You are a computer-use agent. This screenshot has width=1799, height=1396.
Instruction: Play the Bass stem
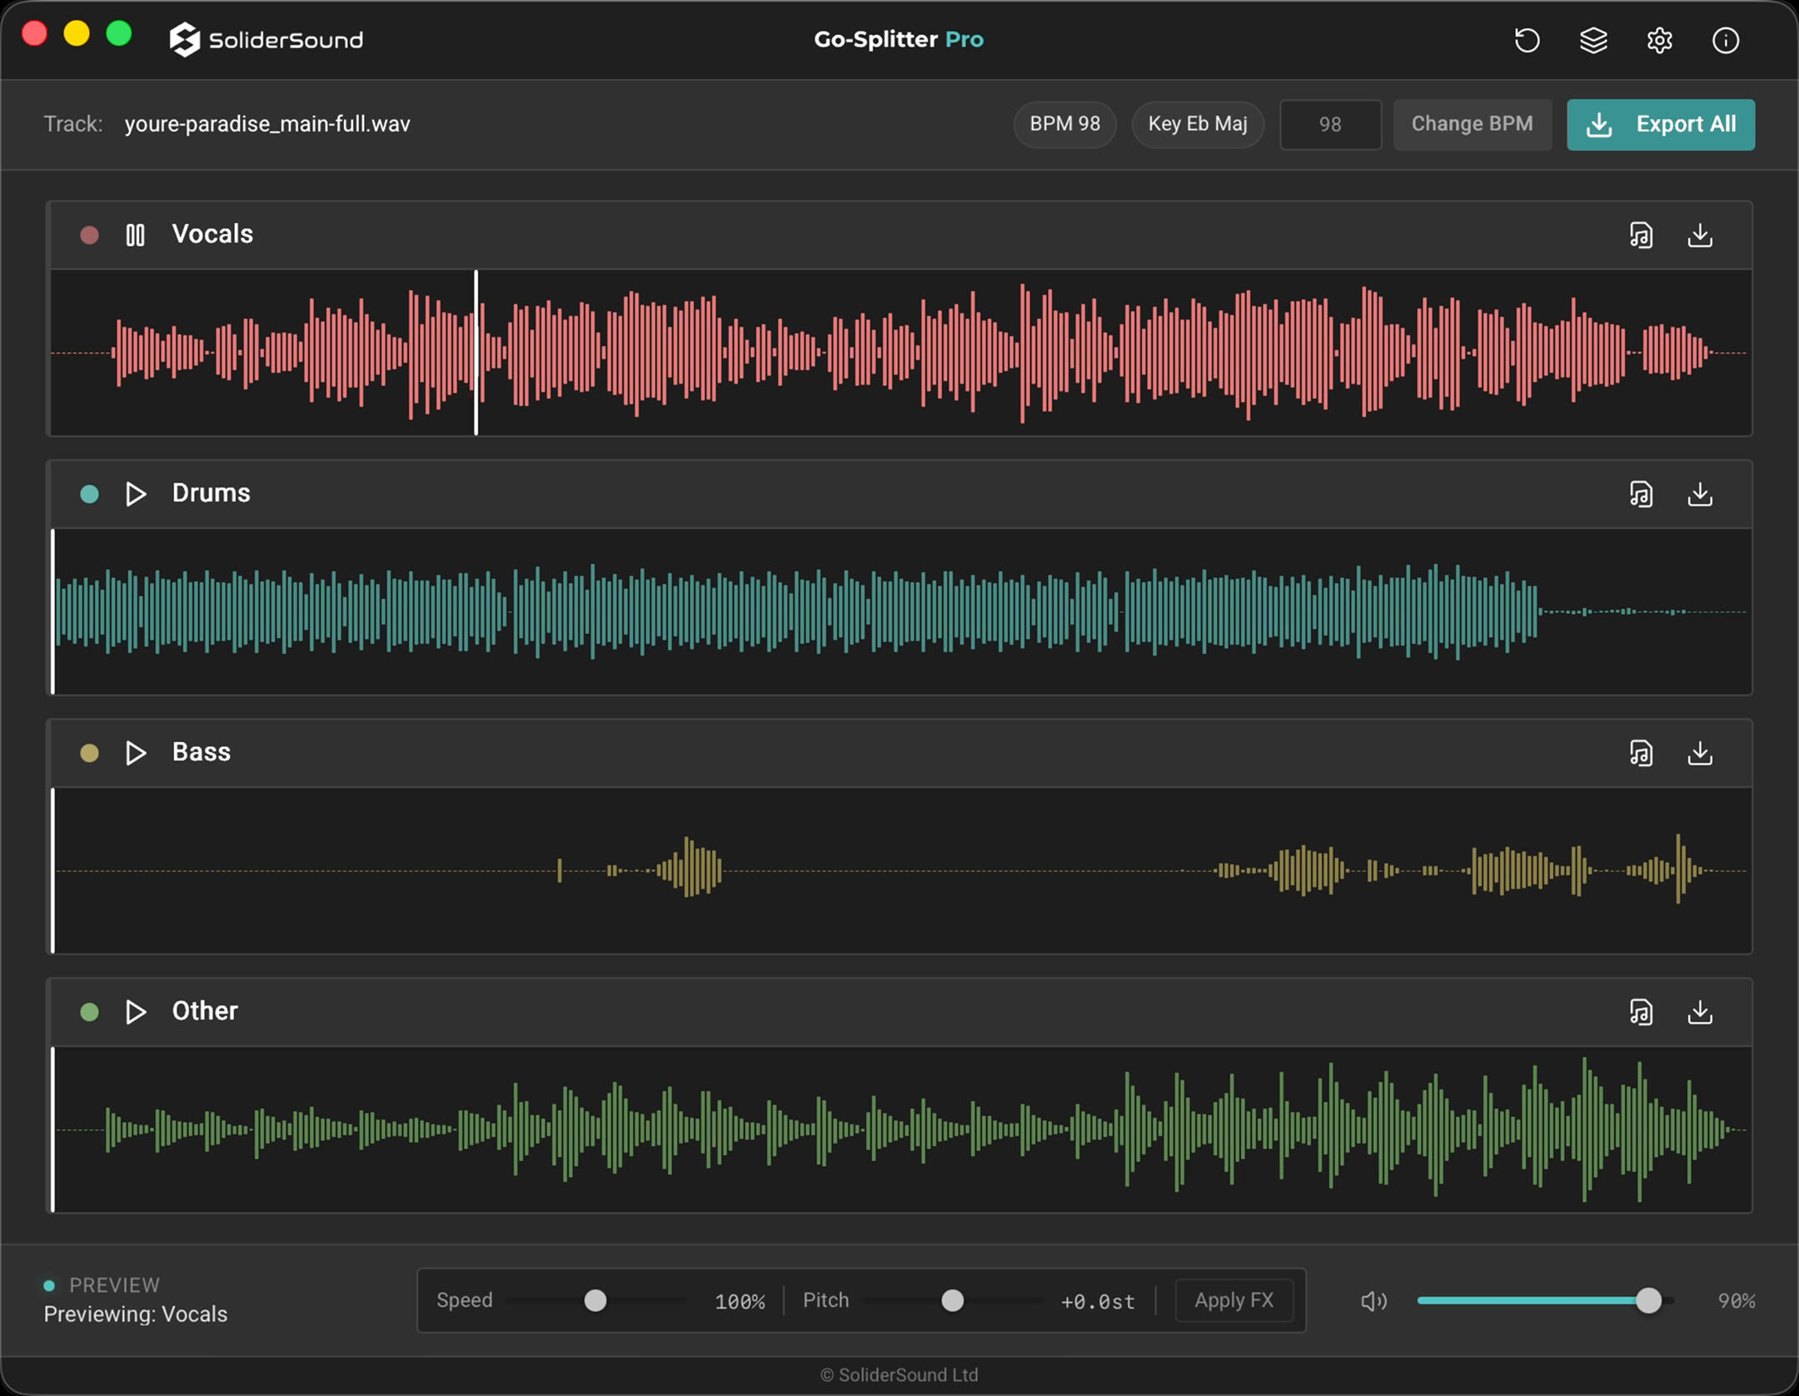coord(135,754)
